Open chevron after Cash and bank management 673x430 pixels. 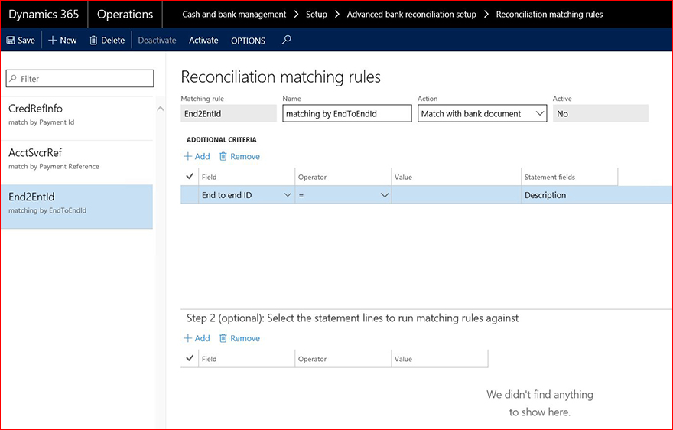pyautogui.click(x=296, y=15)
